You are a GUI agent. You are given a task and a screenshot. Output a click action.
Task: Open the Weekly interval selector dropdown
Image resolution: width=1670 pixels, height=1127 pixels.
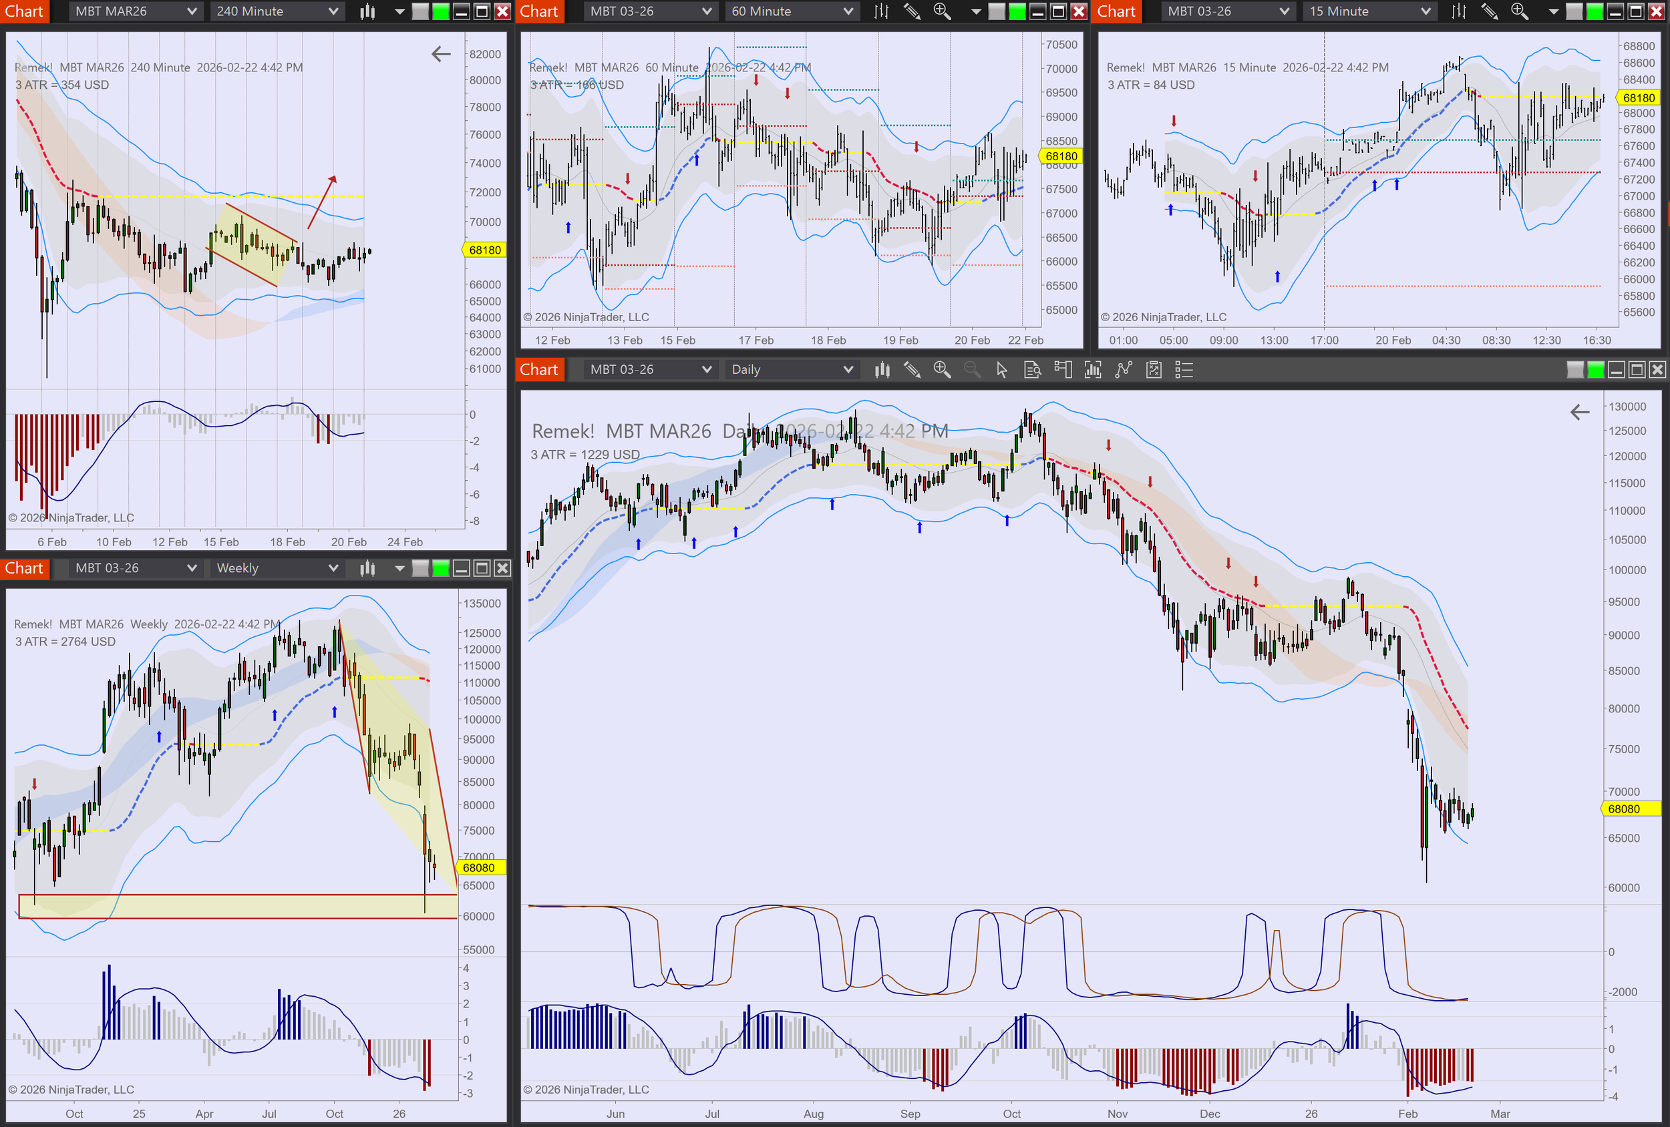click(277, 568)
